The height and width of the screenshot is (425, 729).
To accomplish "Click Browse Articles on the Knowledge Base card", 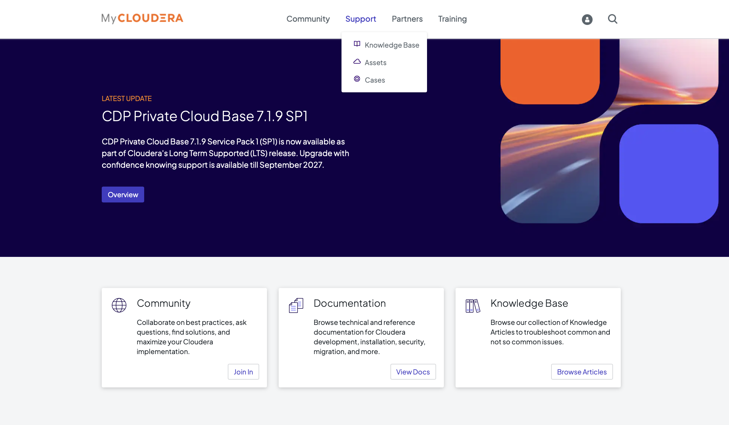I will point(582,372).
